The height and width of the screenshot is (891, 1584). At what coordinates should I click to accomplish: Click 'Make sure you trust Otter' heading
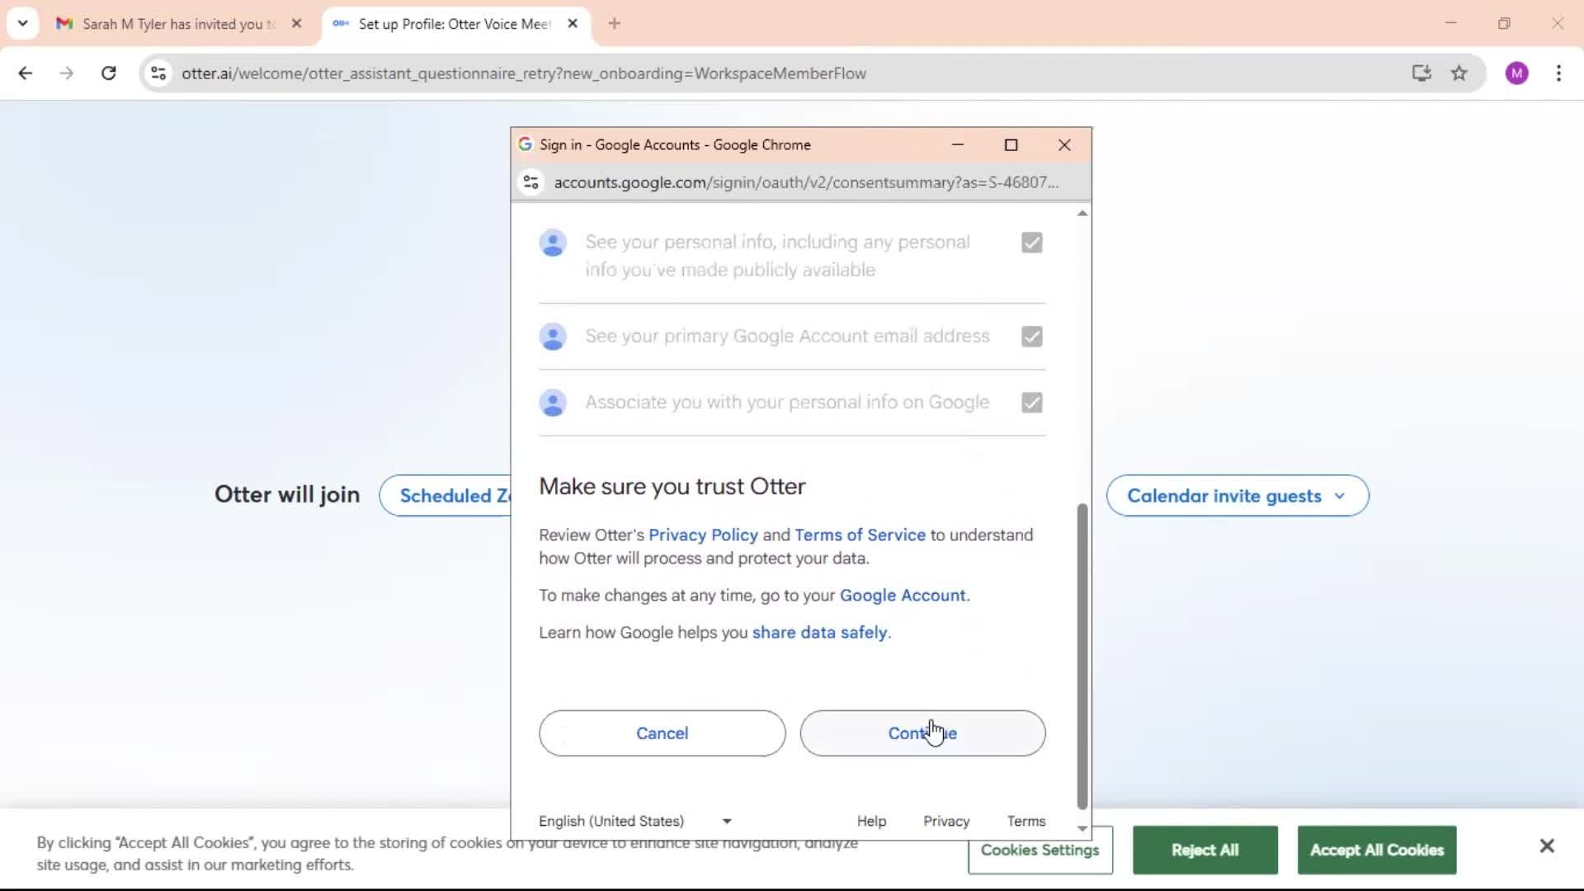(672, 486)
